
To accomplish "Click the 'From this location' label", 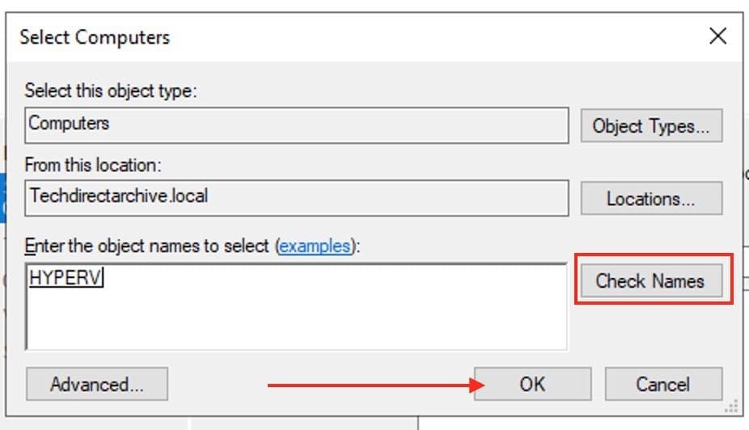I will click(x=93, y=164).
